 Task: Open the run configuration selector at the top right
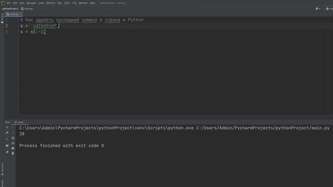329,9
